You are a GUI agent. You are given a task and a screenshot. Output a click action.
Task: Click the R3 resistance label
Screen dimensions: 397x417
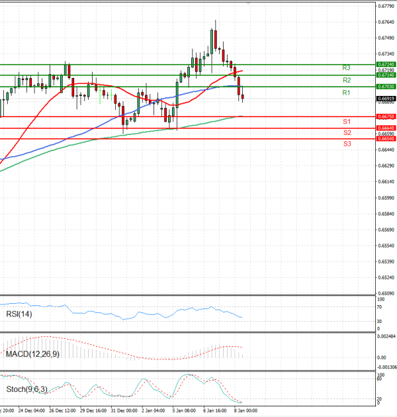point(346,68)
